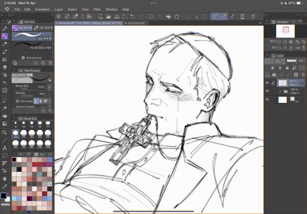This screenshot has height=214, width=307.
Task: Click the Lock layer padlock icon
Action: click(287, 68)
